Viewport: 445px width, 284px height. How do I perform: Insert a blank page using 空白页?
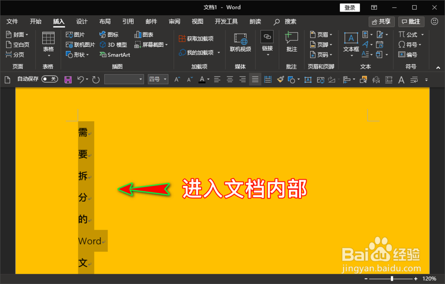tap(17, 44)
